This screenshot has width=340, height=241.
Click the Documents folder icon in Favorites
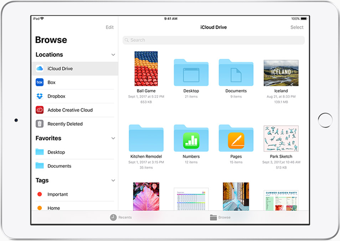(x=40, y=166)
